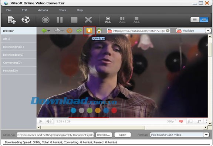Show the Converting(0) list
Screen dimensions: 213x146
coord(18,63)
